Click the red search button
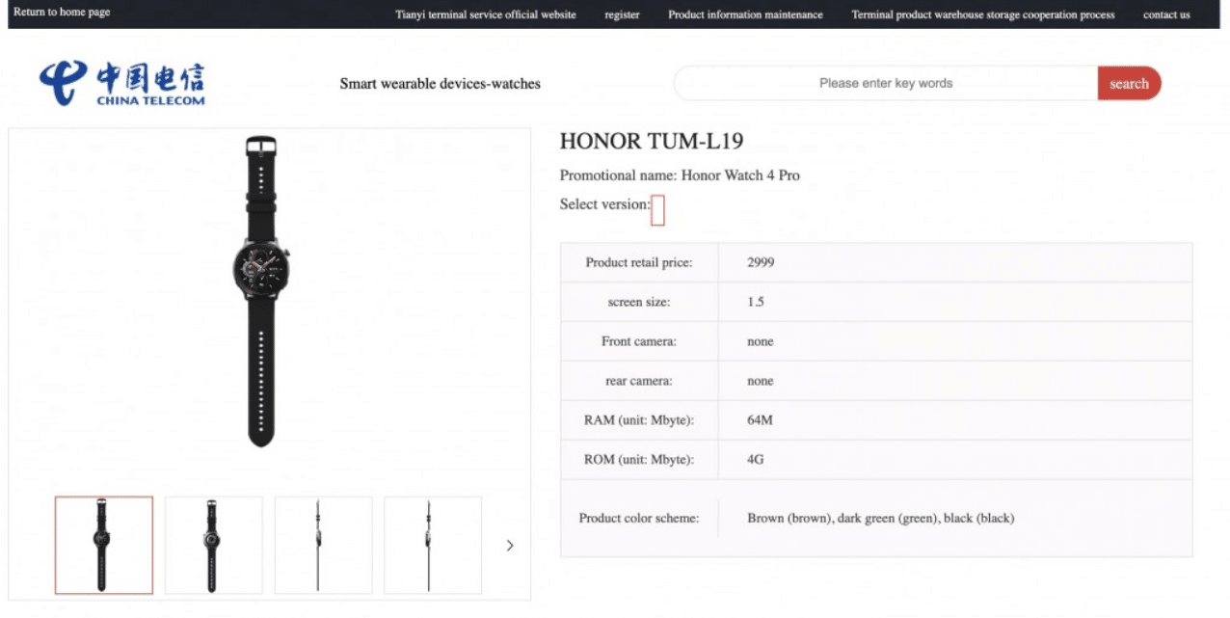 1129,83
